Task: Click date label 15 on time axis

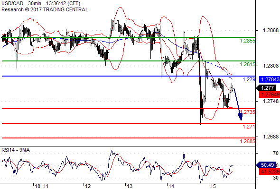Action: pos(213,186)
